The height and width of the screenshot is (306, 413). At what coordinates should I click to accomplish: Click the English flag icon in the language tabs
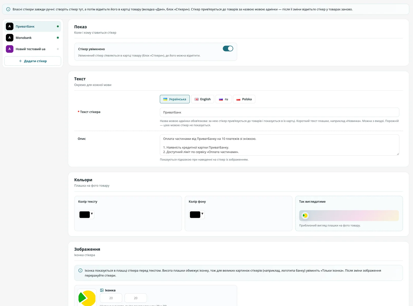196,99
